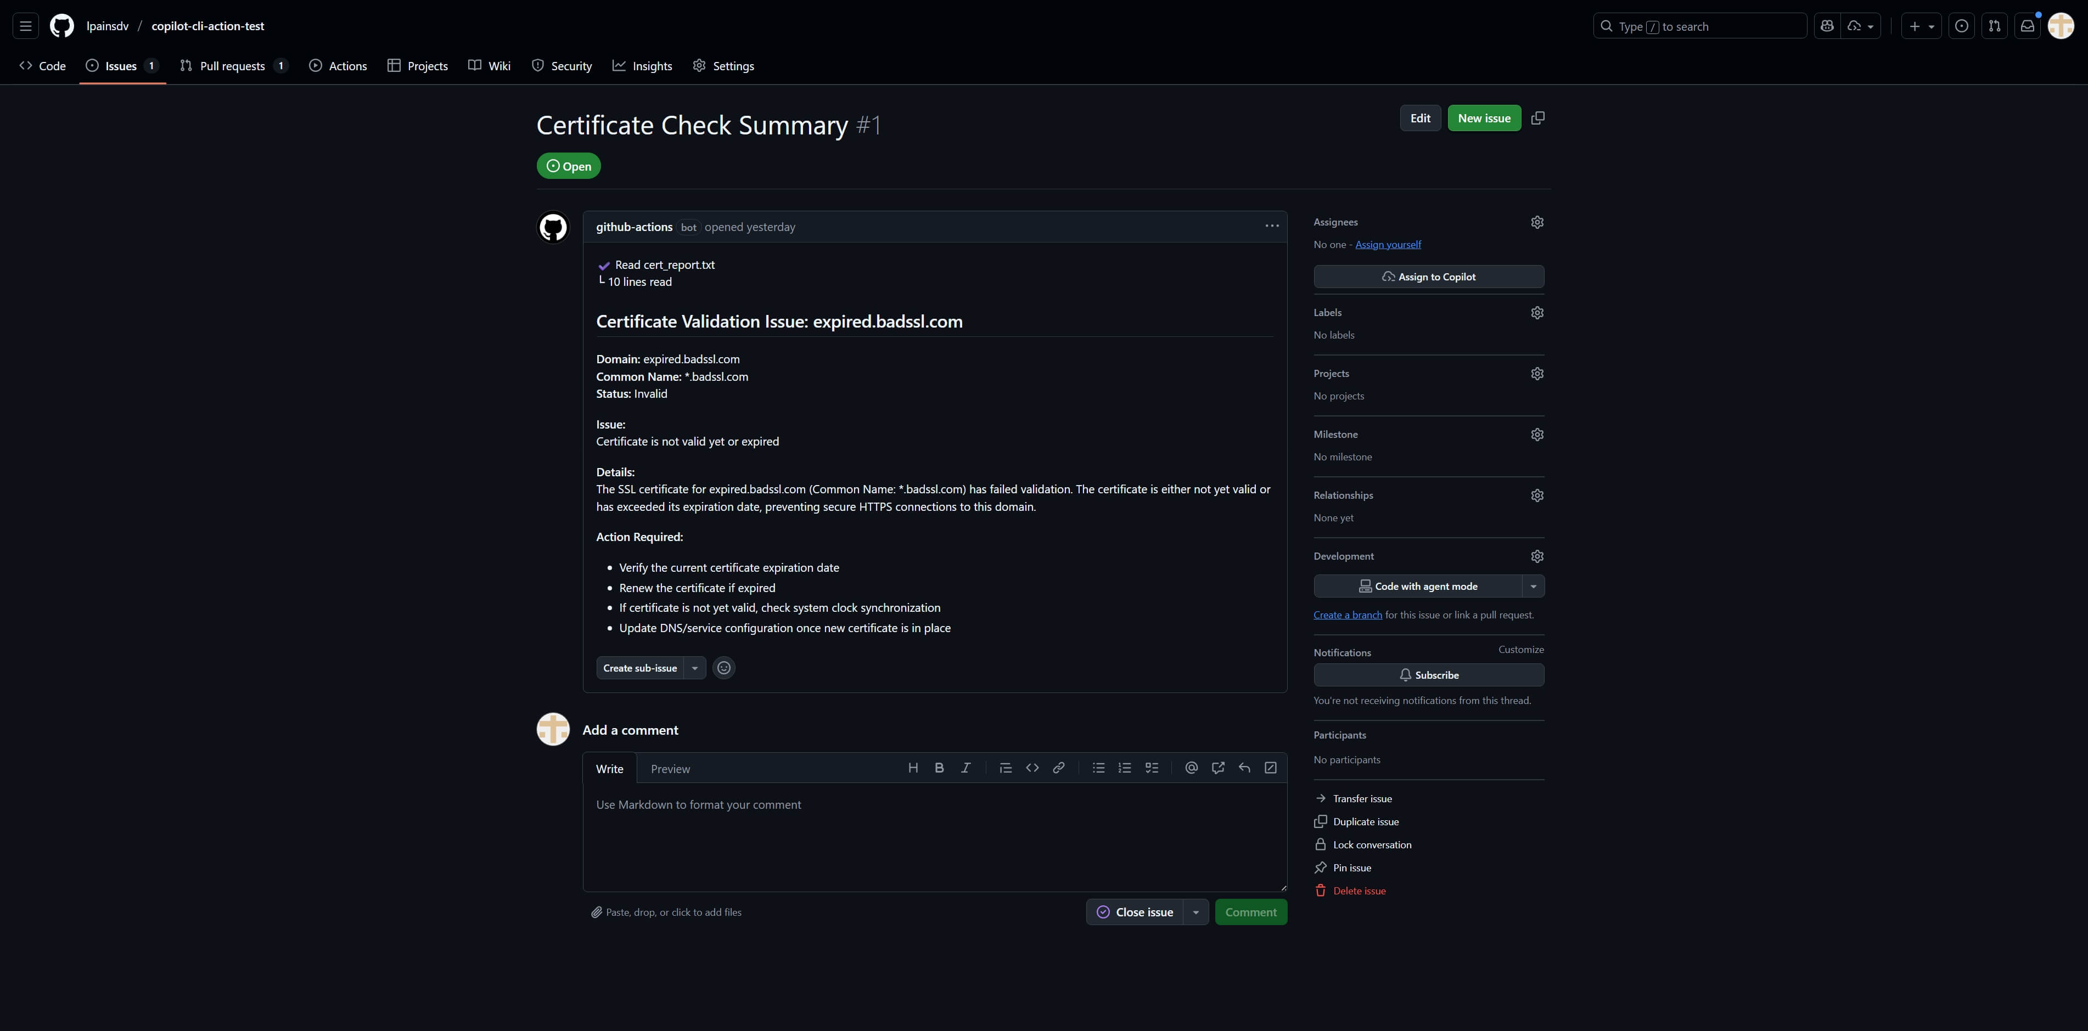Open the Actions repository tab
Viewport: 2088px width, 1031px height.
click(338, 66)
